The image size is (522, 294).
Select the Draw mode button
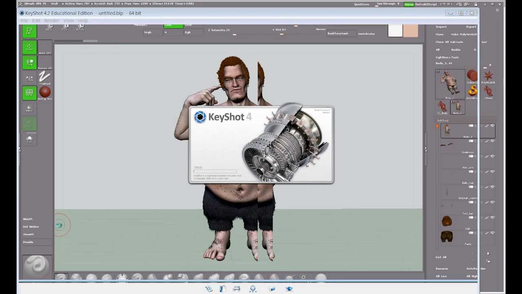tap(29, 47)
